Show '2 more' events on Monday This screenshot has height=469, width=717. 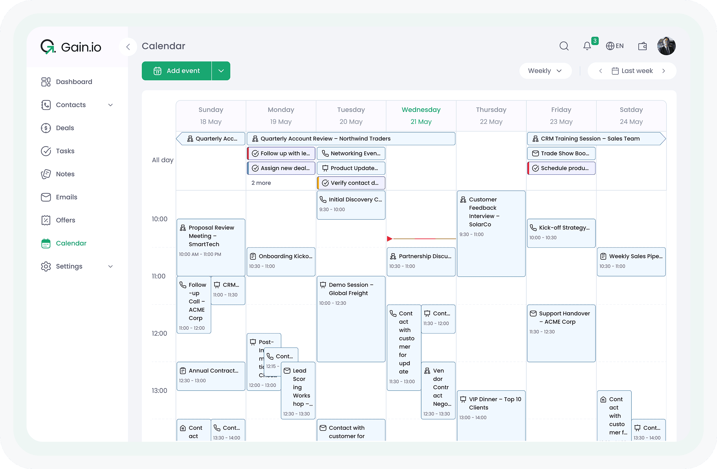coord(261,183)
